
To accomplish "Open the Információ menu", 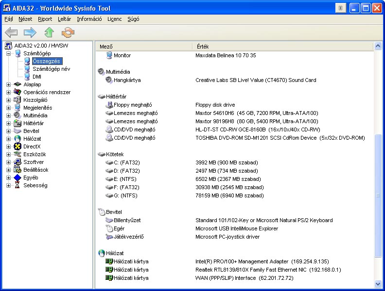I will tap(89, 19).
